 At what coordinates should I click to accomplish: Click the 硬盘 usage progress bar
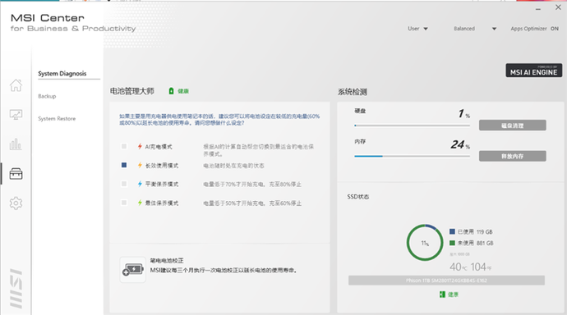tap(413, 126)
